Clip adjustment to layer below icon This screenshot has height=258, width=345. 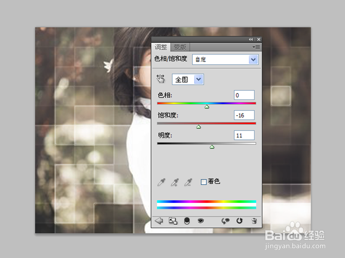tap(187, 221)
